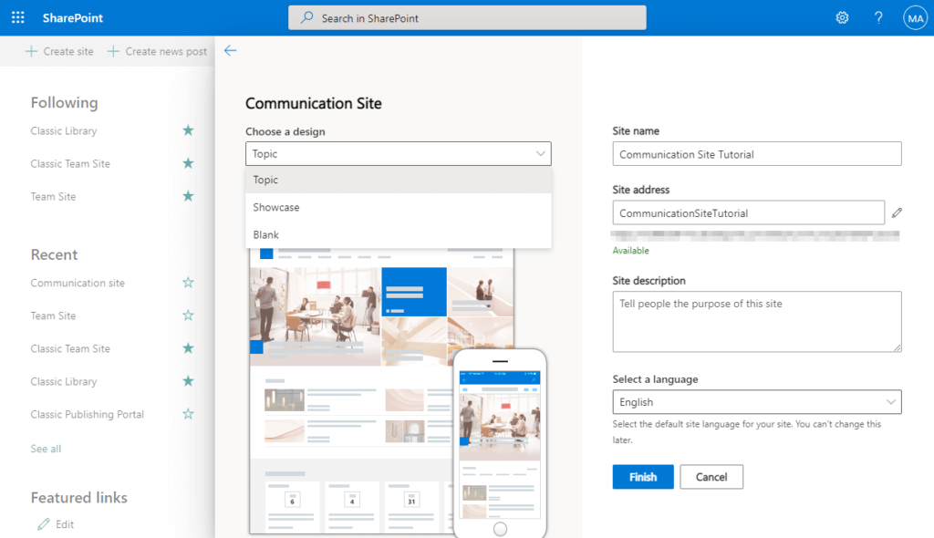Open the See all link
This screenshot has height=538, width=934.
[46, 449]
